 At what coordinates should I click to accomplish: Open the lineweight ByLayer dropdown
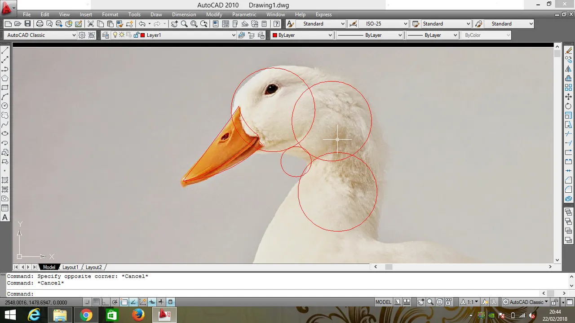pos(433,35)
